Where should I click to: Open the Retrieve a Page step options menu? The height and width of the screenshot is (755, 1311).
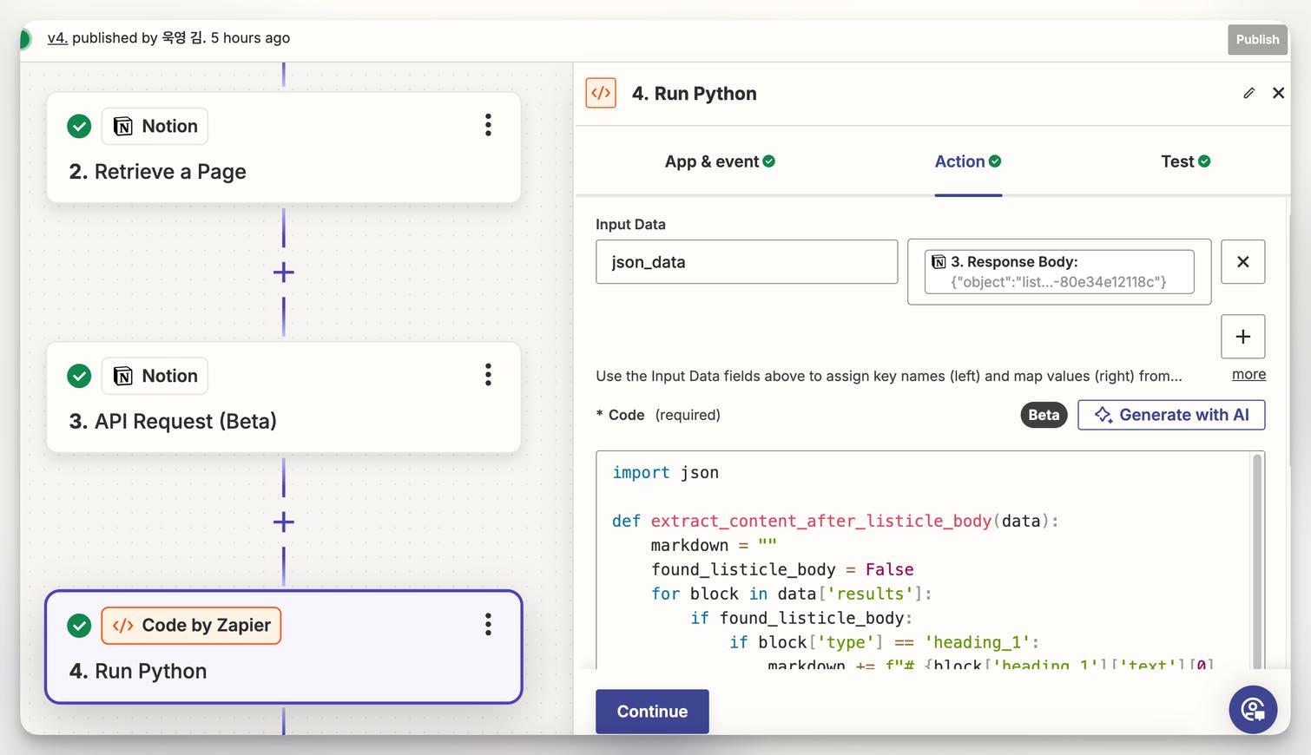click(488, 125)
